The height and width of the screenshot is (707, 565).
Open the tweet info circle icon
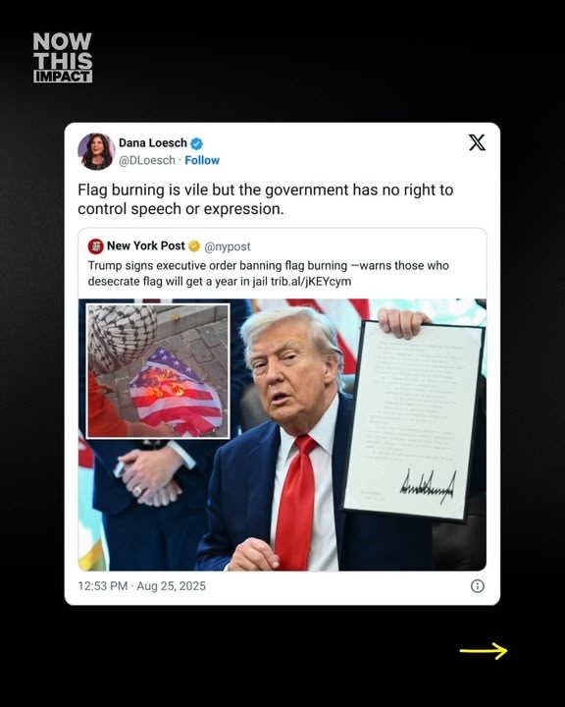(x=477, y=585)
